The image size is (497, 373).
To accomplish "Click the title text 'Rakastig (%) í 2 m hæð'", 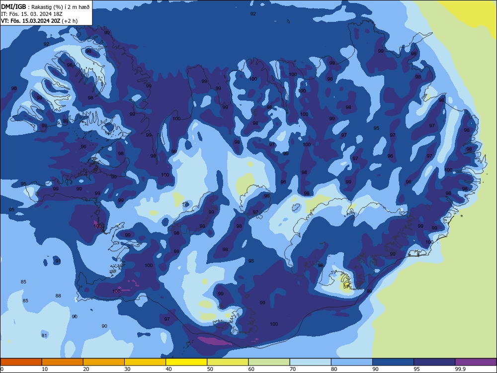I will (x=61, y=6).
